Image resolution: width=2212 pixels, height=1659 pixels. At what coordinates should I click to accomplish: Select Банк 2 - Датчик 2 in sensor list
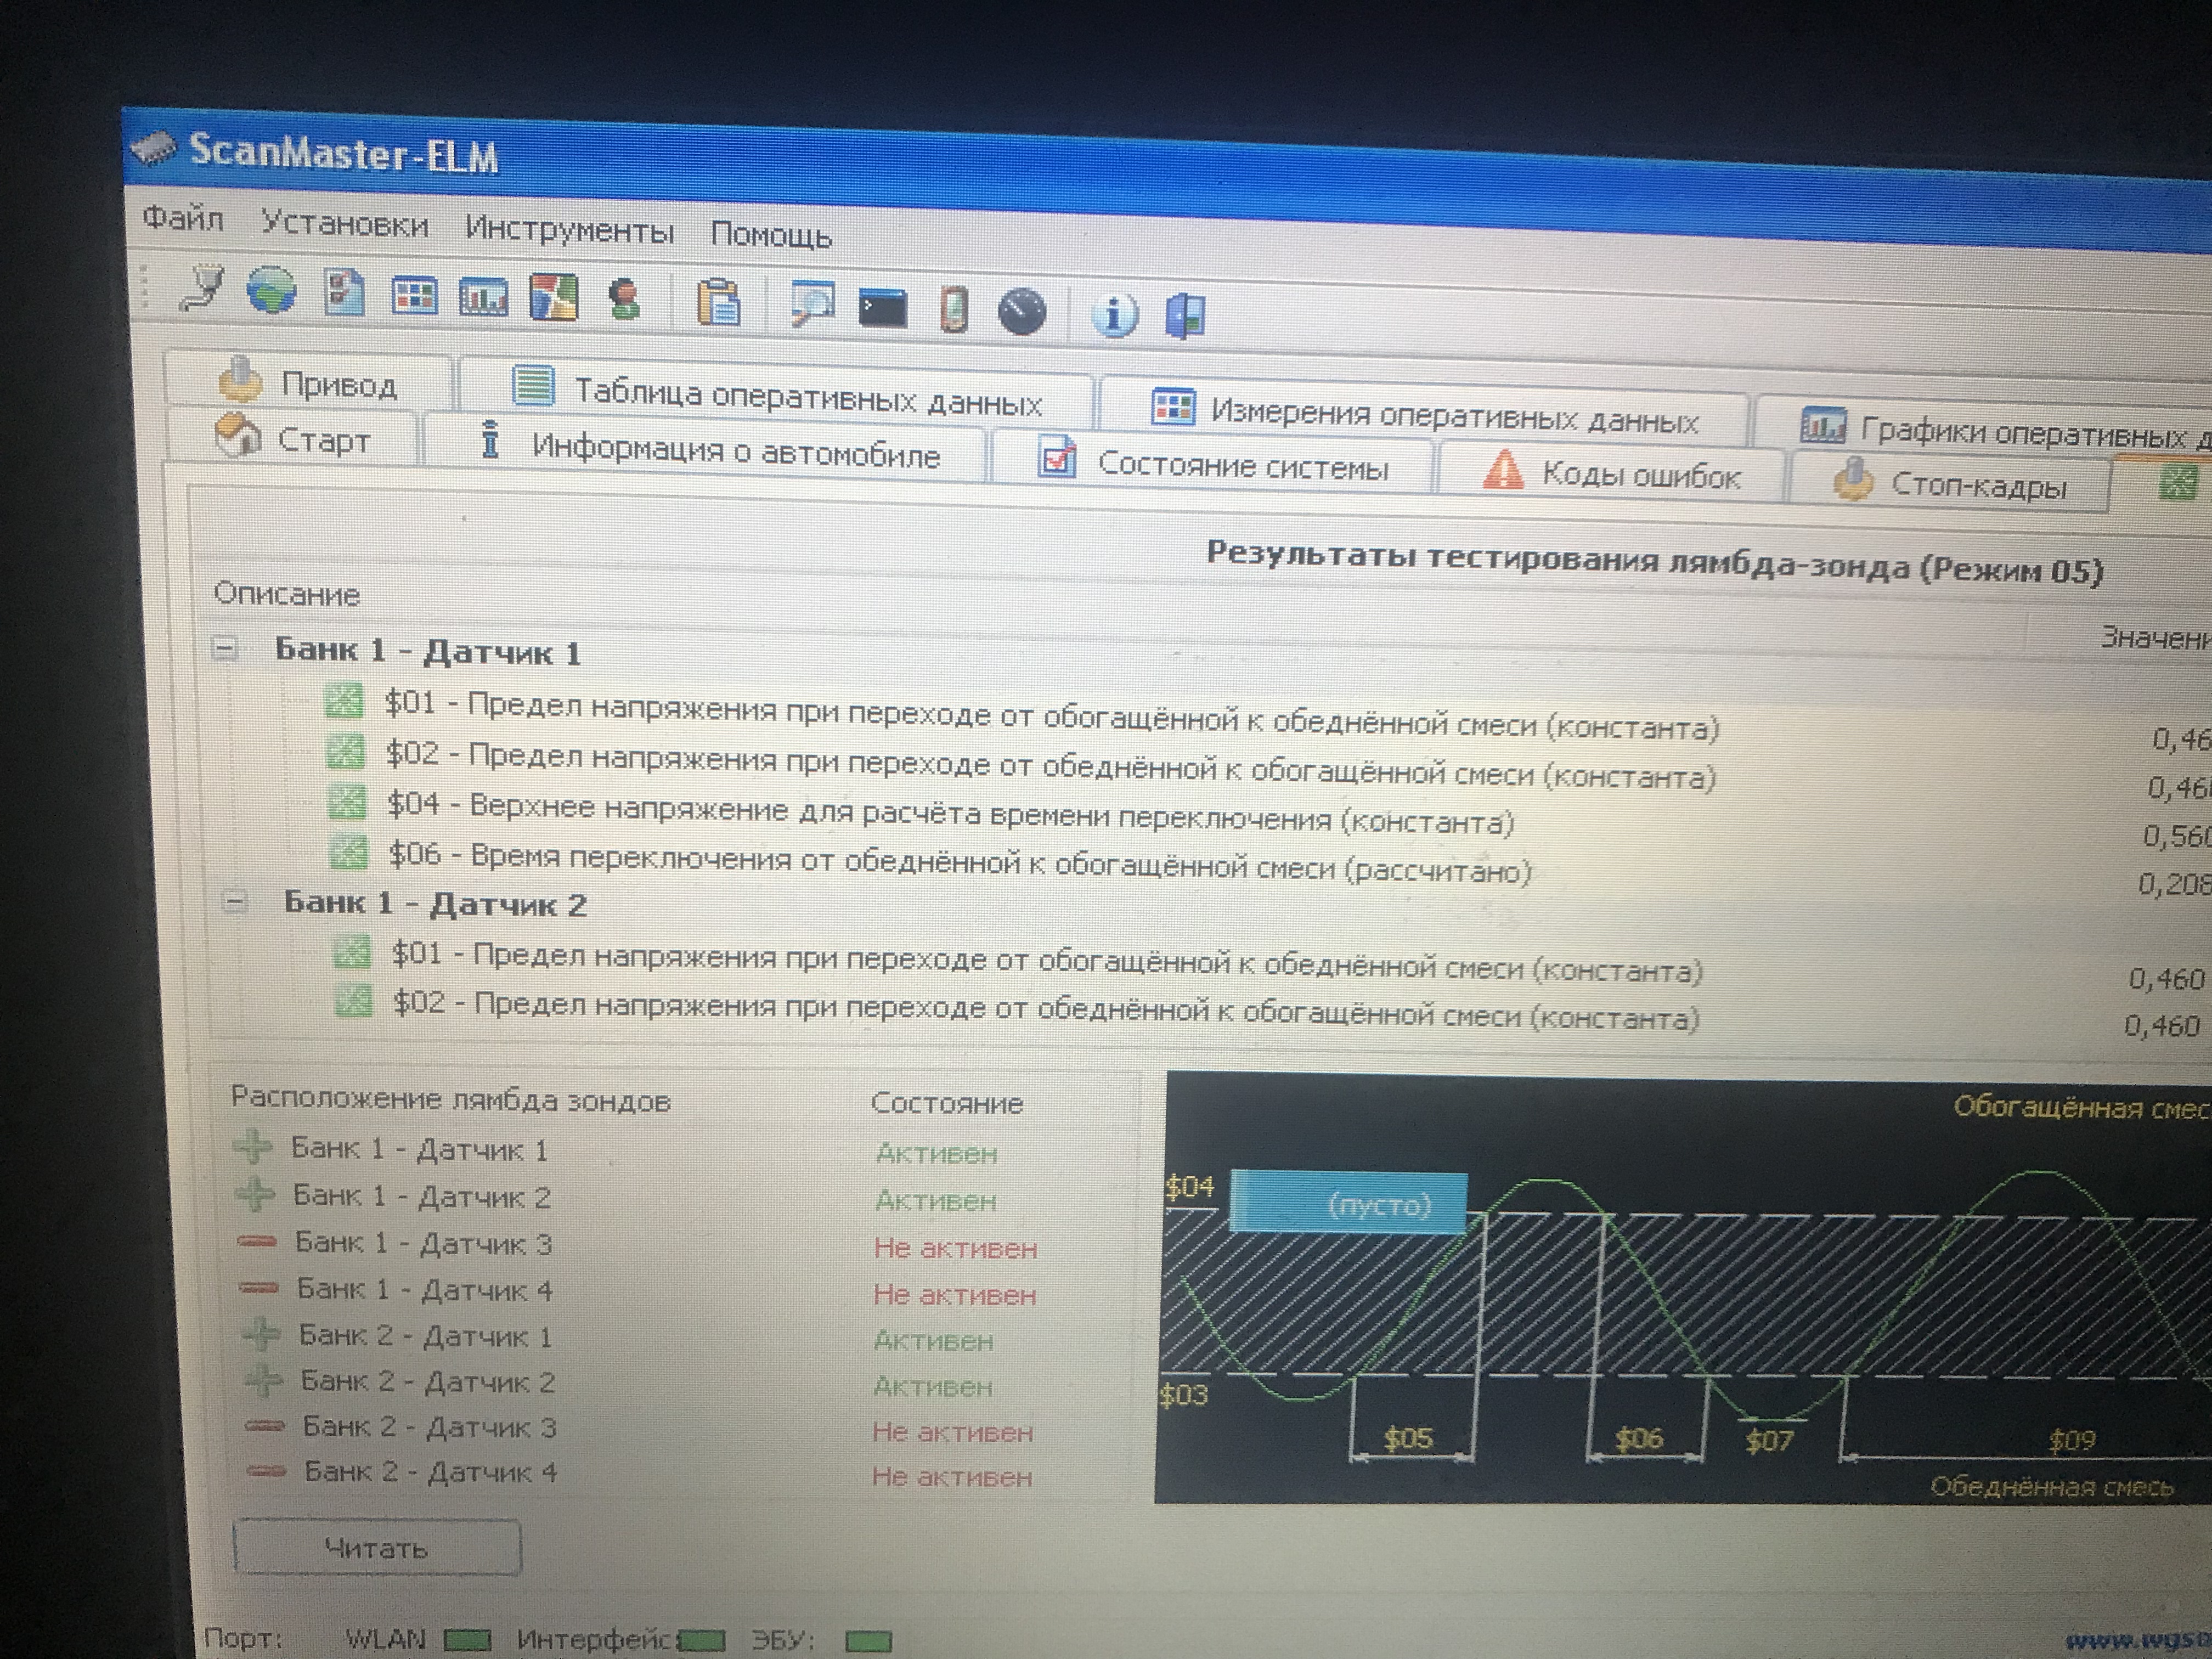(427, 1382)
